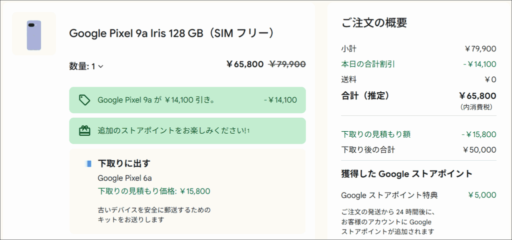Screen dimensions: 512x240
Task: Open the quantity (数量) dropdown
Action: 86,66
